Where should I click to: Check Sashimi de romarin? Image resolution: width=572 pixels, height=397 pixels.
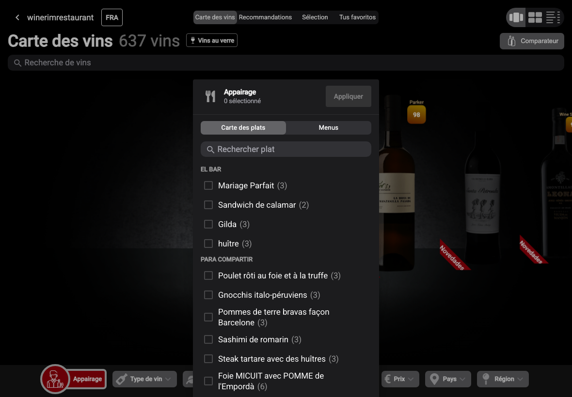click(x=208, y=339)
